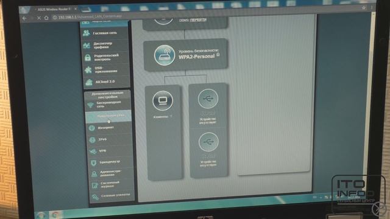Click the AiCloud house-cloud icon
Image resolution: width=390 pixels, height=219 pixels.
pos(89,82)
